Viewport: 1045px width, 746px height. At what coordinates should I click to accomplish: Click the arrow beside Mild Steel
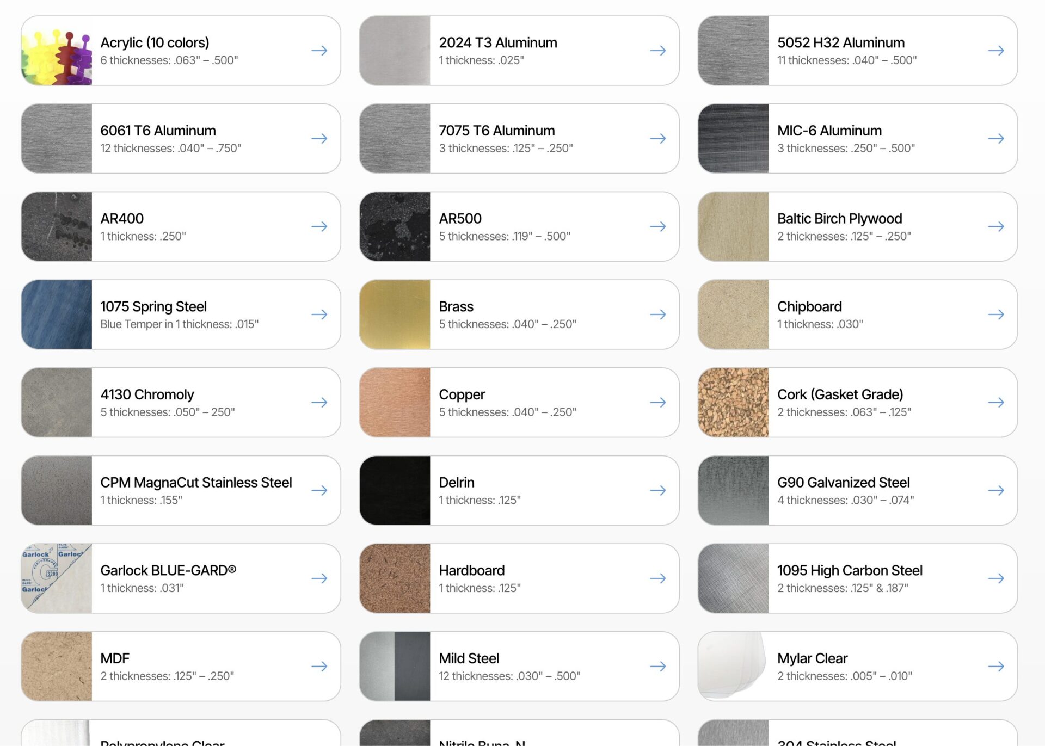point(658,667)
